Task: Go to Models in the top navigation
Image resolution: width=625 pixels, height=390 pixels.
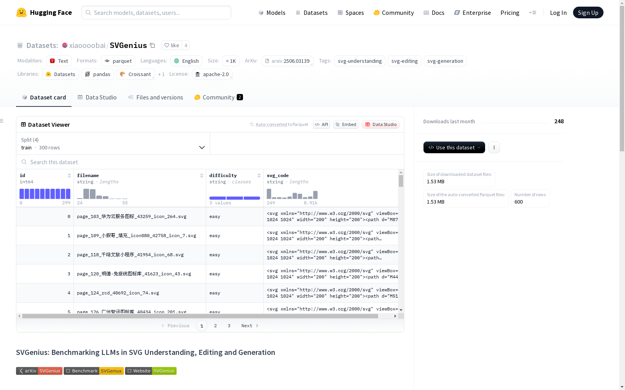Action: [272, 12]
